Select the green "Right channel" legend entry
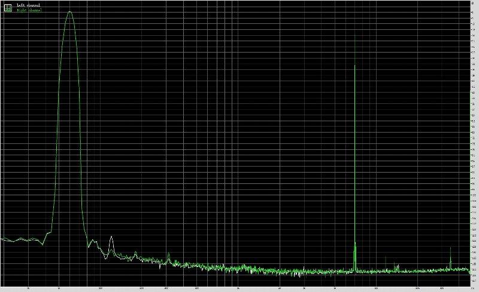This screenshot has width=479, height=292. [29, 10]
